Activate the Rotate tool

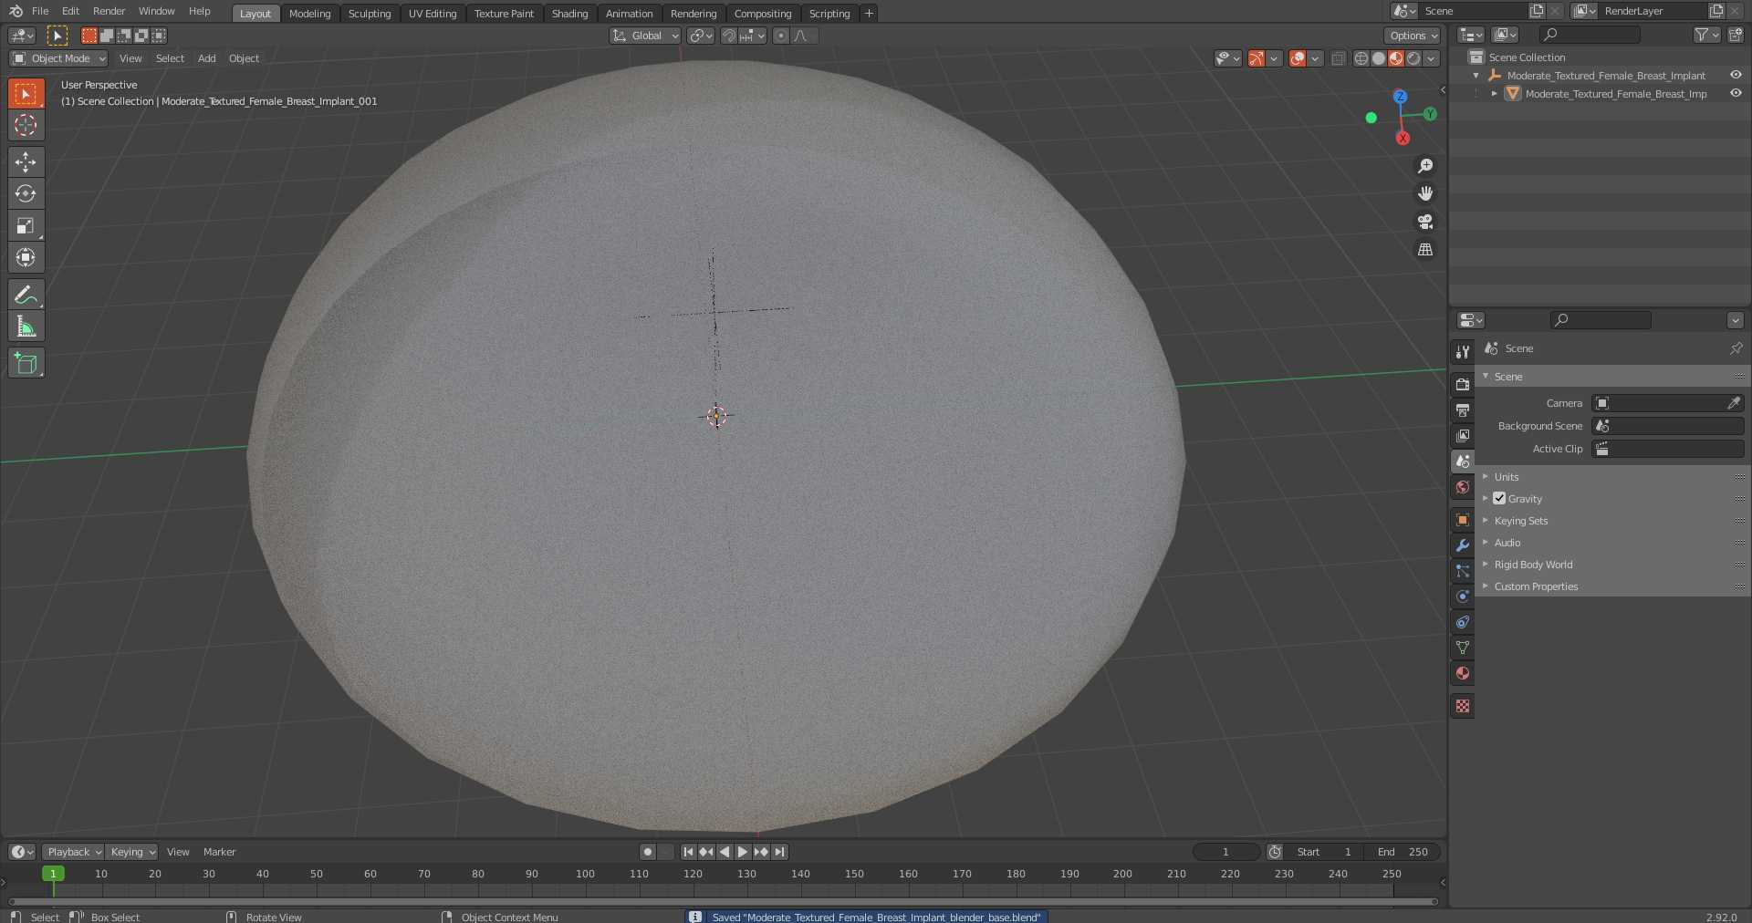click(x=26, y=194)
